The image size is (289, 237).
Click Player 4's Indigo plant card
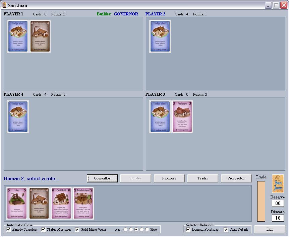pyautogui.click(x=18, y=117)
